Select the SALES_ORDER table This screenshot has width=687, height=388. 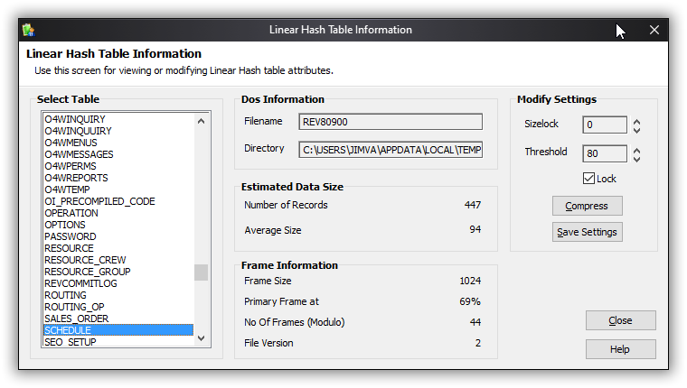[118, 319]
